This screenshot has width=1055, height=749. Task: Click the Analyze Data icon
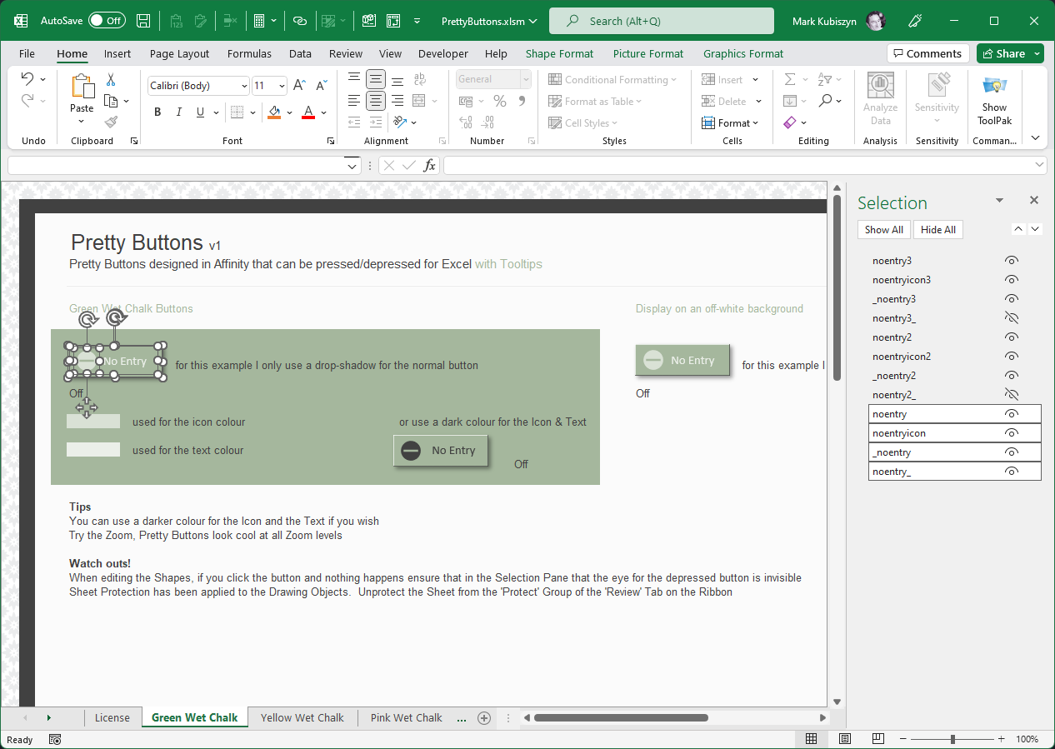tap(880, 86)
